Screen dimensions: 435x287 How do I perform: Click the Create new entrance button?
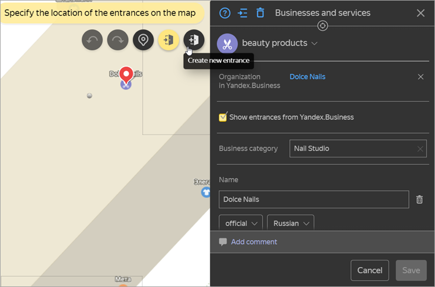194,40
